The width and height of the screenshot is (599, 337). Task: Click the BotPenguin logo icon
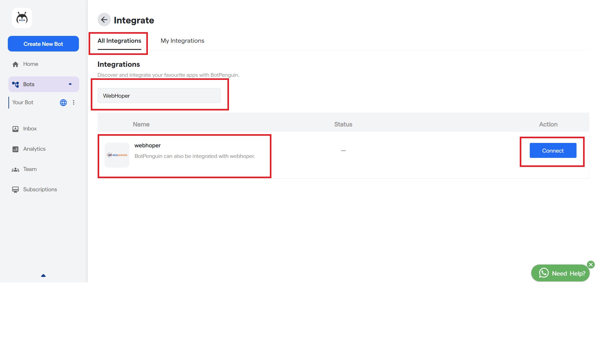point(22,18)
